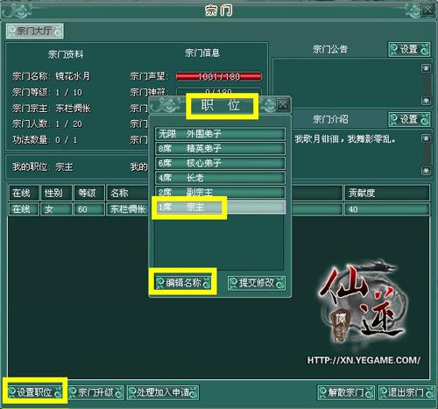Select the 6席 核心弟子 position row
The width and height of the screenshot is (438, 409).
[220, 163]
